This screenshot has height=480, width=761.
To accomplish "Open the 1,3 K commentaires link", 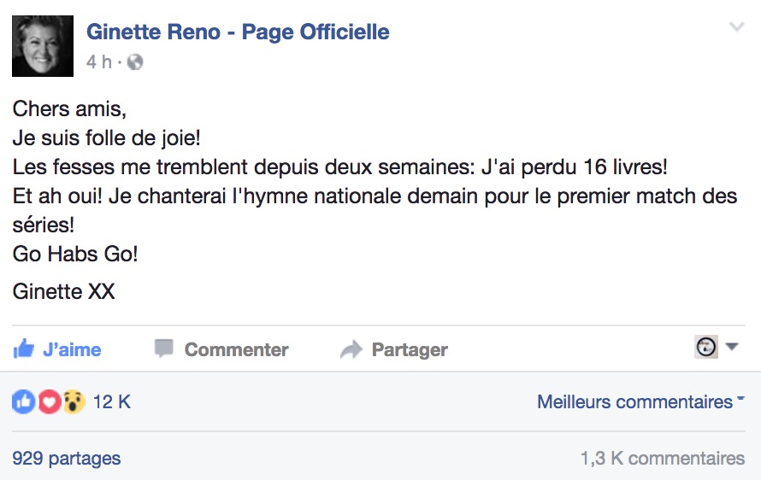I will 663,458.
